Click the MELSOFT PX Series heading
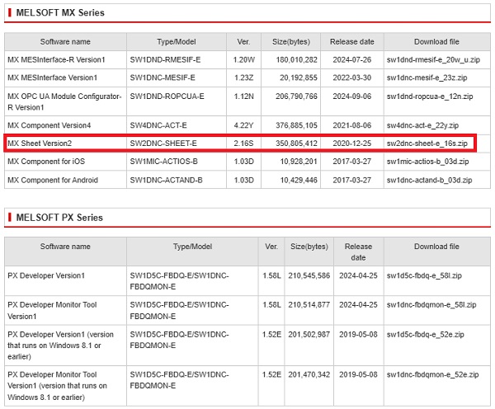Screen dimensions: 495x409 [59, 218]
